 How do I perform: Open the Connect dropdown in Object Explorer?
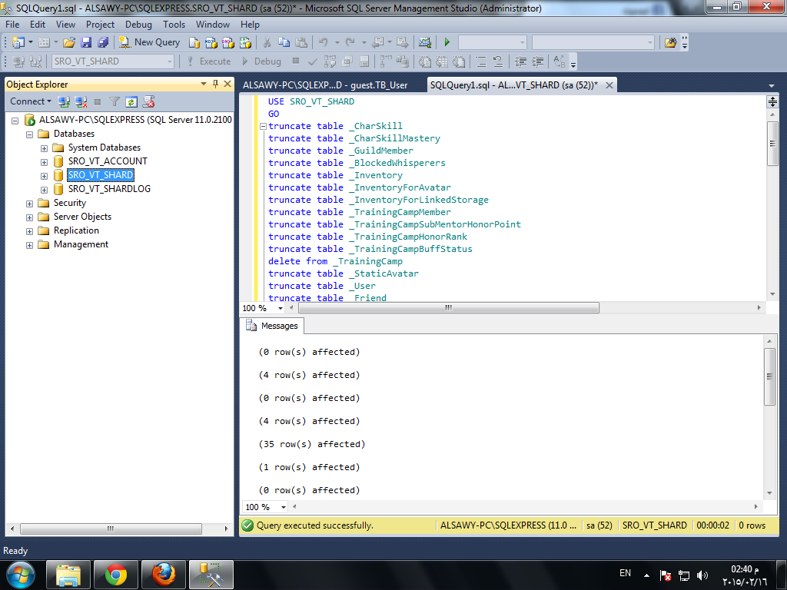tap(31, 101)
